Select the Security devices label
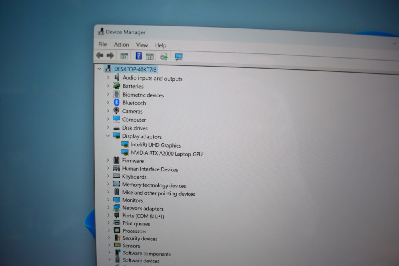399x266 pixels. click(x=140, y=238)
